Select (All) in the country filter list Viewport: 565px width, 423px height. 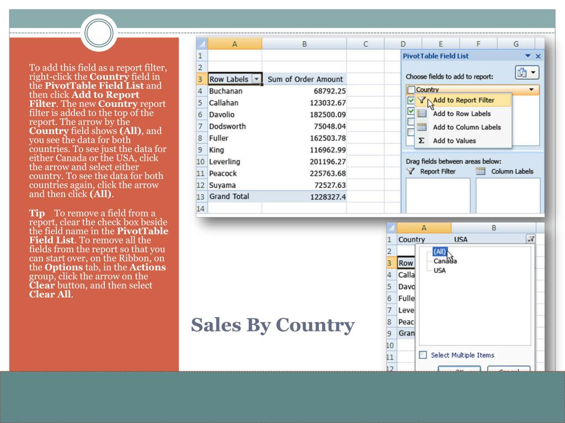440,251
